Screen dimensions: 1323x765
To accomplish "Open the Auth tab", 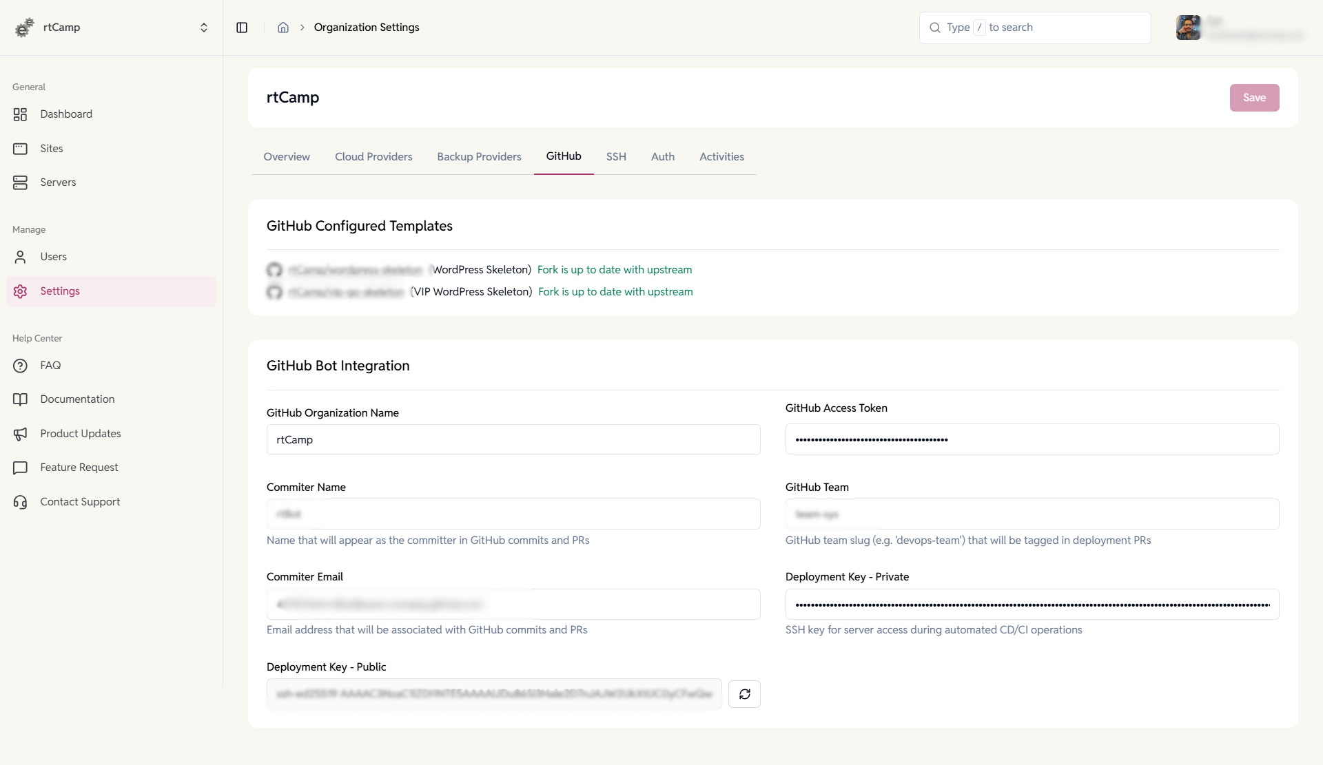I will pyautogui.click(x=662, y=156).
